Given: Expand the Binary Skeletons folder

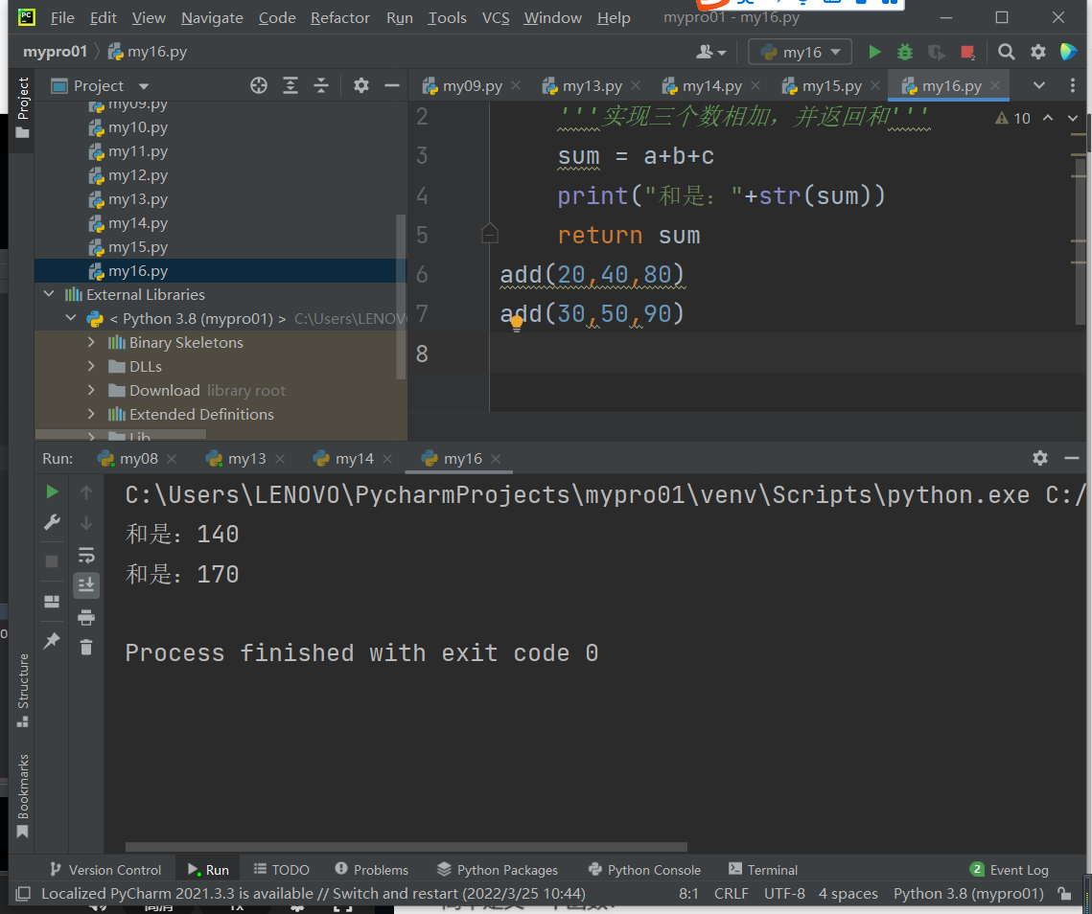Looking at the screenshot, I should 91,342.
